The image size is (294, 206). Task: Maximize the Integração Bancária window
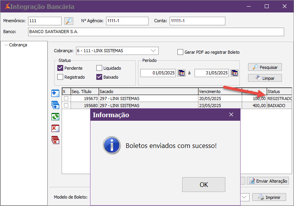(x=267, y=6)
